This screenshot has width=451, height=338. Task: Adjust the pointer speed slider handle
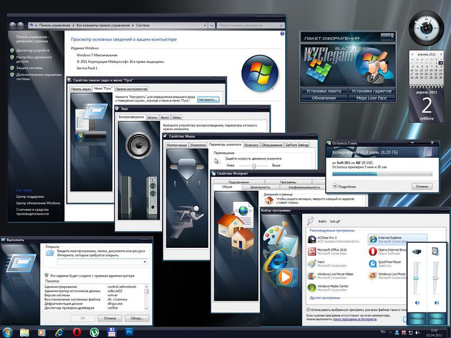point(254,166)
